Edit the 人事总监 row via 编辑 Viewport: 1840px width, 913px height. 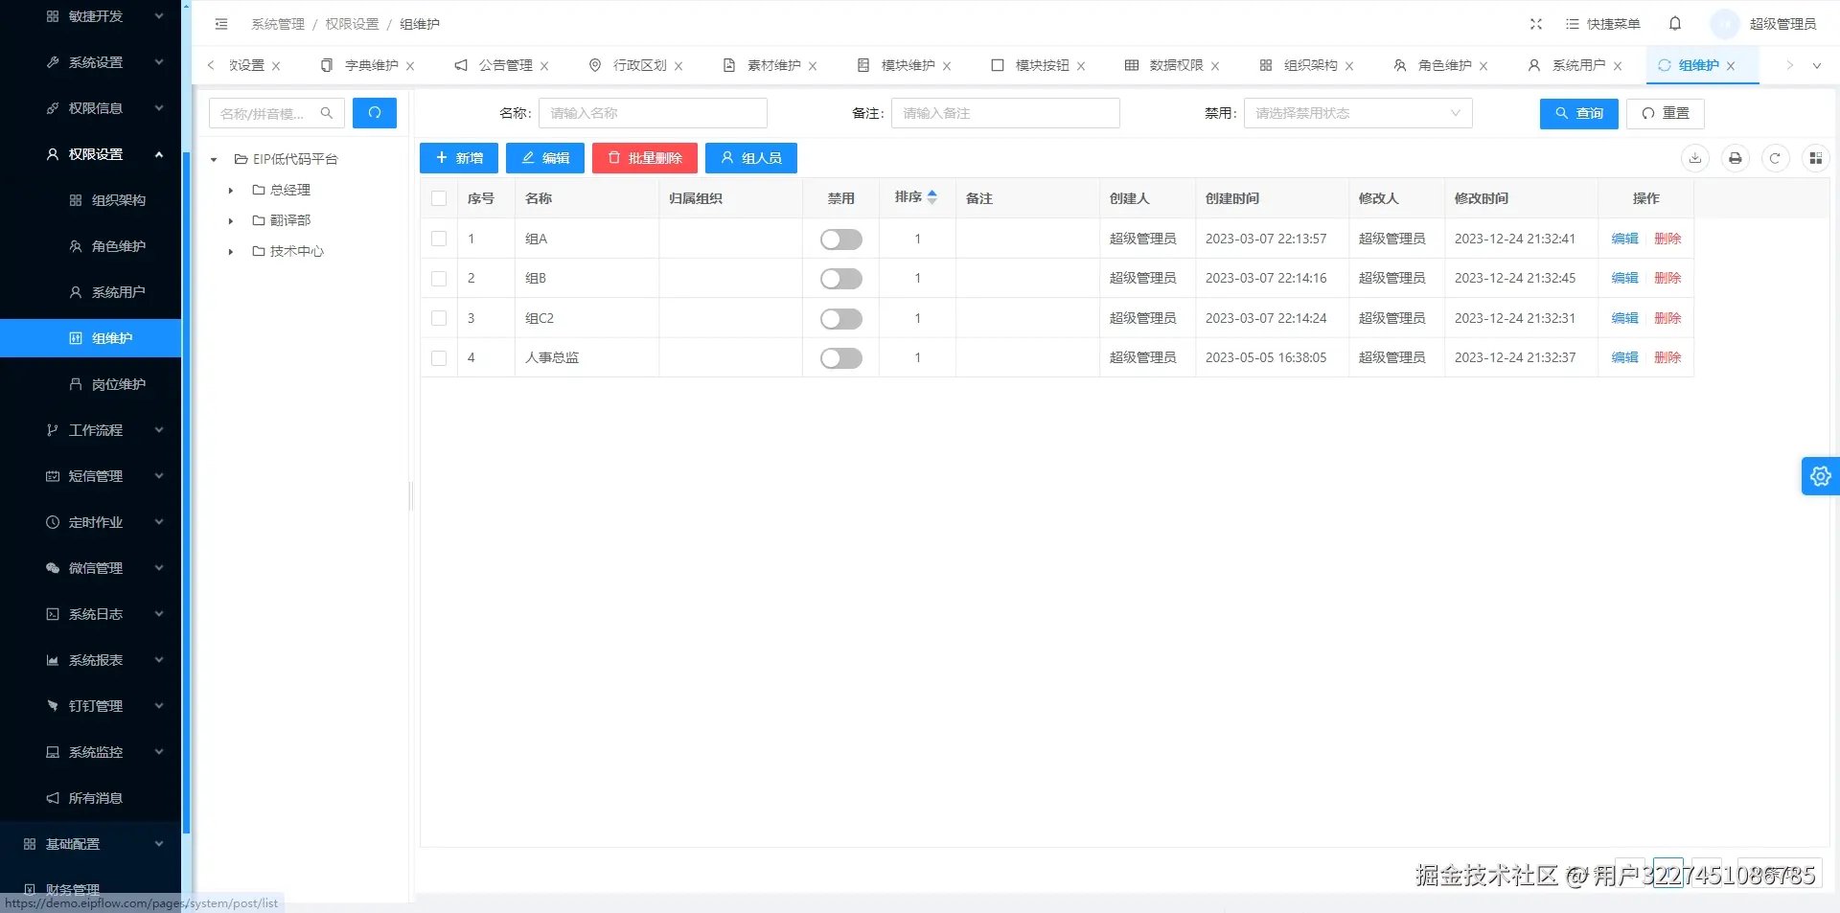tap(1625, 357)
